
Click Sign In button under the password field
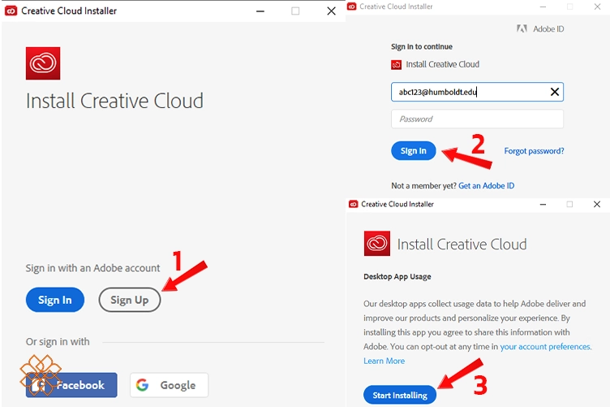click(x=414, y=151)
